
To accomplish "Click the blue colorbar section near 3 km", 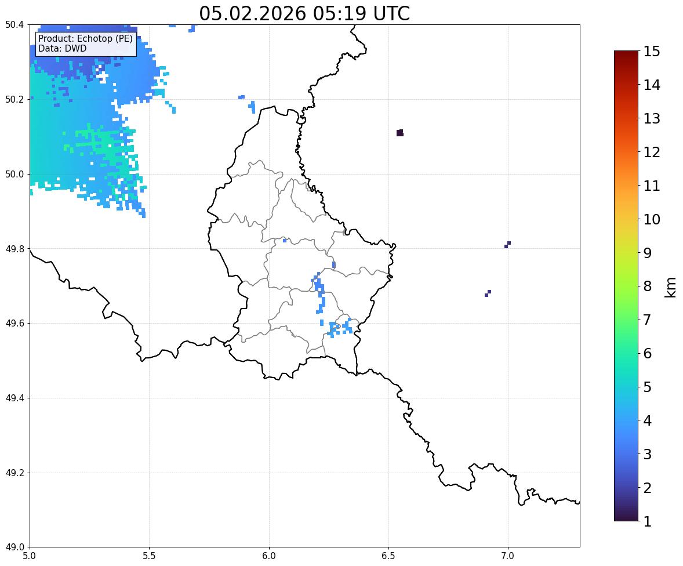I will 626,454.
